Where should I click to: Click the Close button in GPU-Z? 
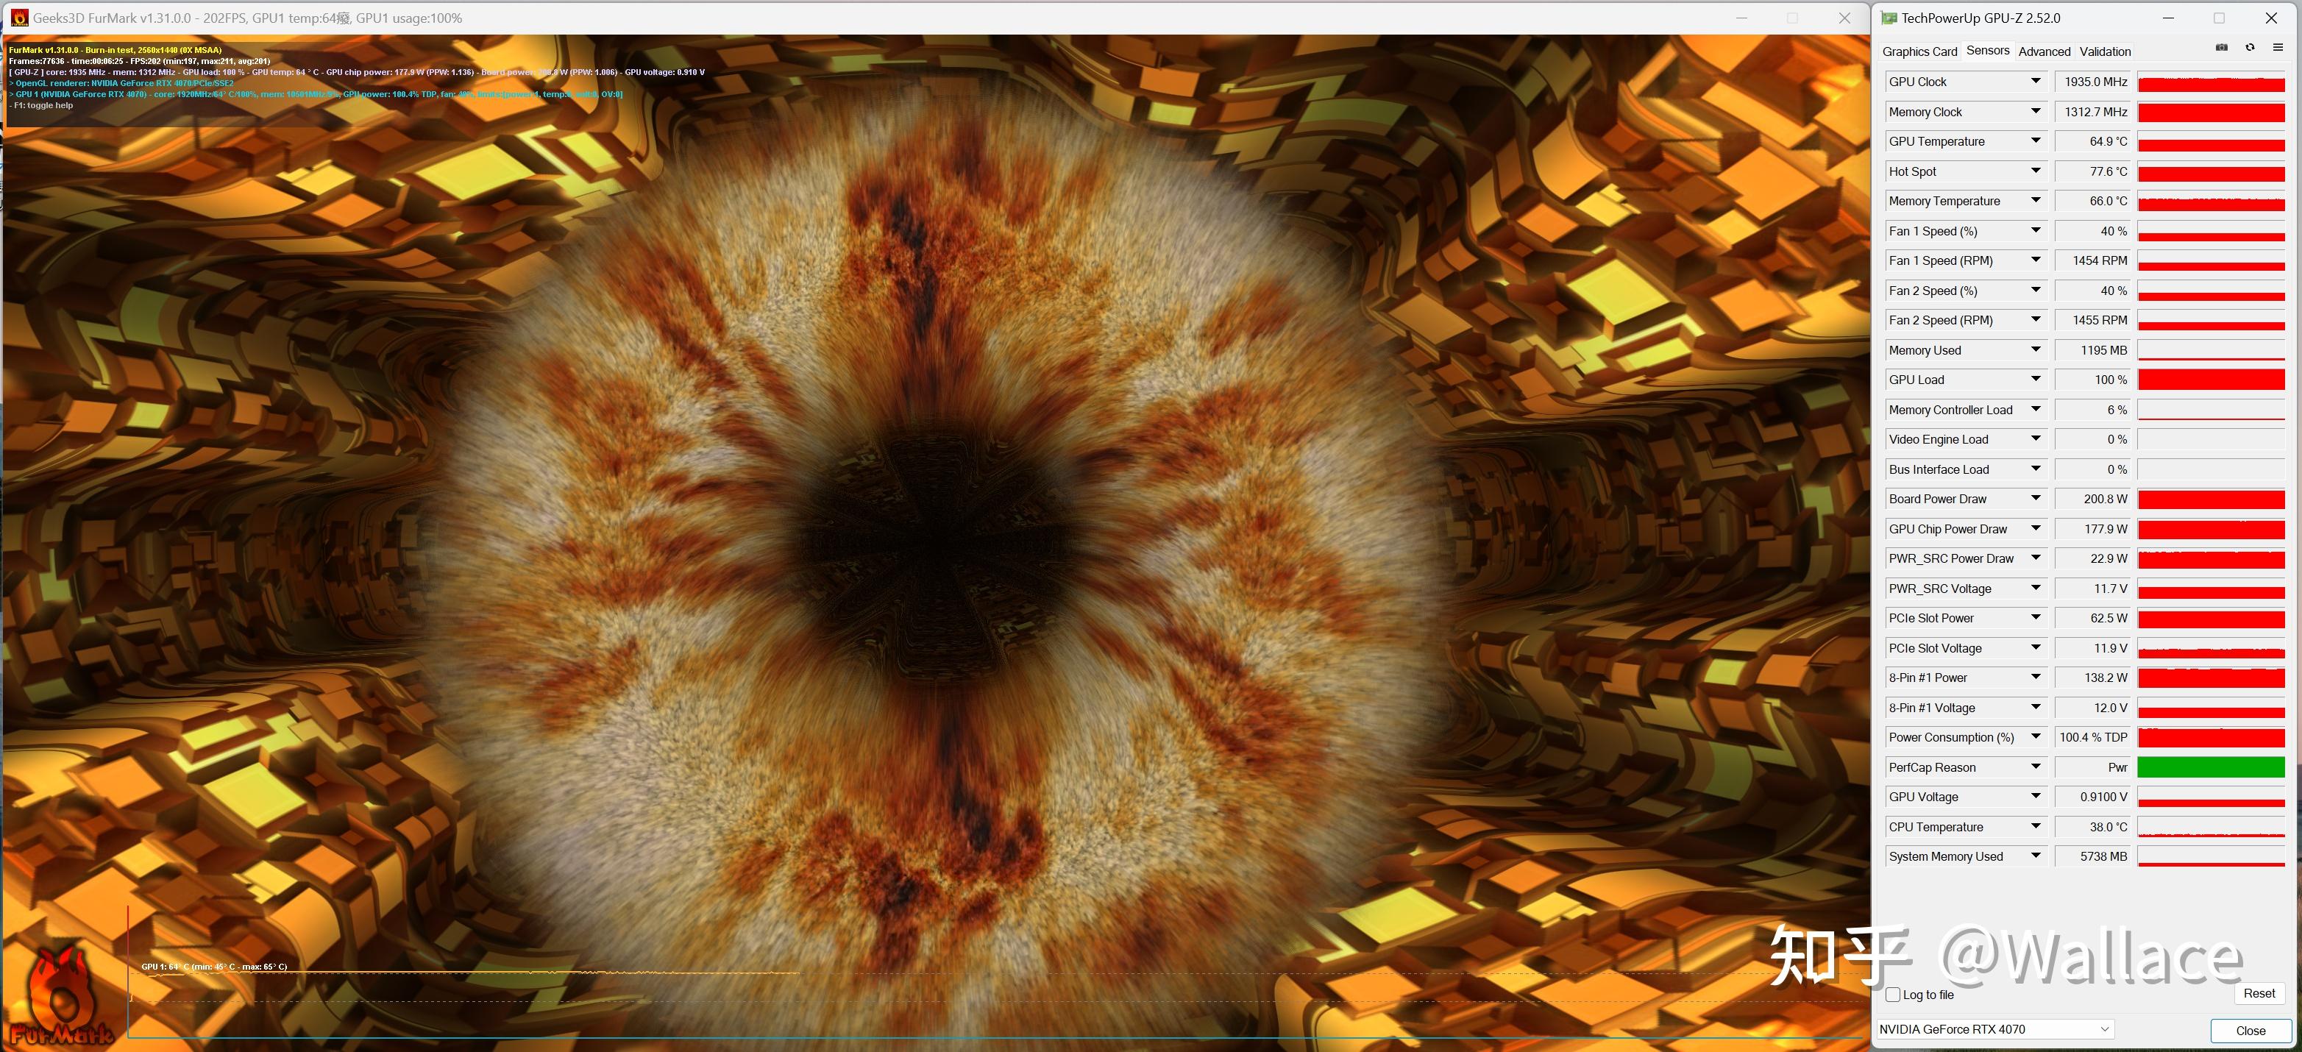point(2251,1031)
